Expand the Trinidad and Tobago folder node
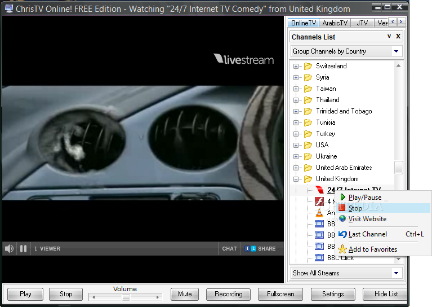The height and width of the screenshot is (307, 432). (296, 112)
